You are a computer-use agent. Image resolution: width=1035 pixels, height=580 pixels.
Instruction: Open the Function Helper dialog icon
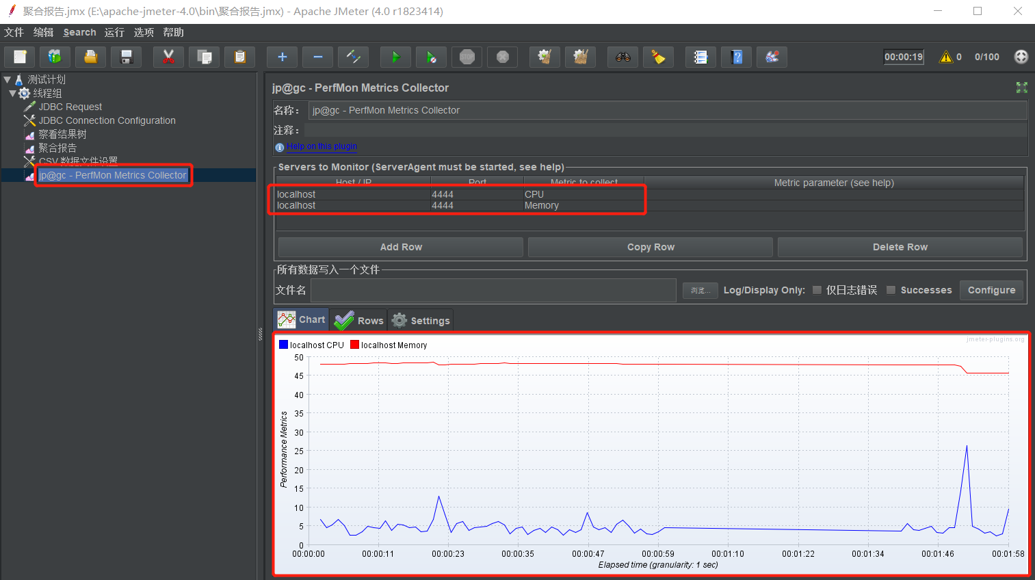[x=701, y=57]
